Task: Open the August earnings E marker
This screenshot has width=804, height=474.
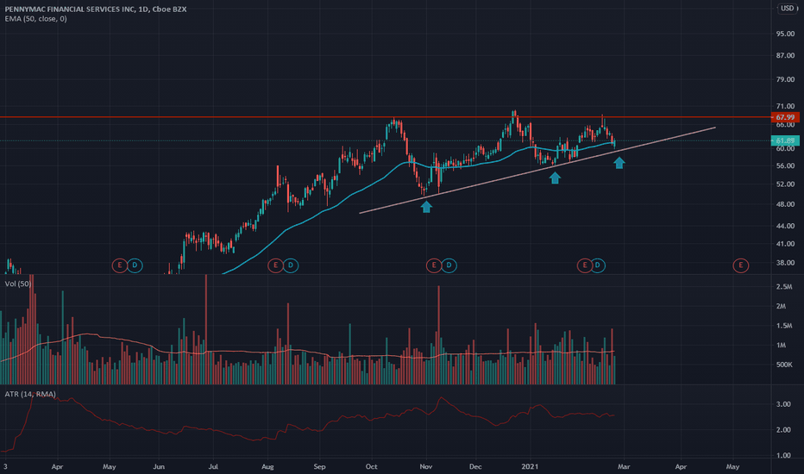Action: coord(276,265)
